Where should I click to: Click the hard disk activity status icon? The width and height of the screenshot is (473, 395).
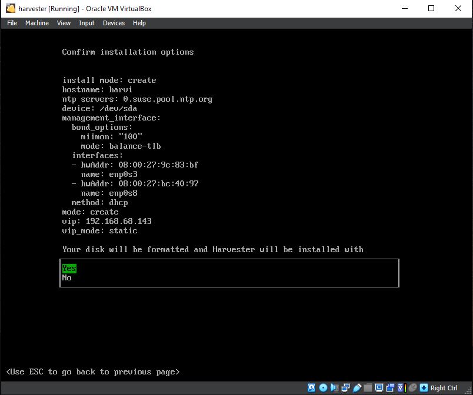(311, 387)
